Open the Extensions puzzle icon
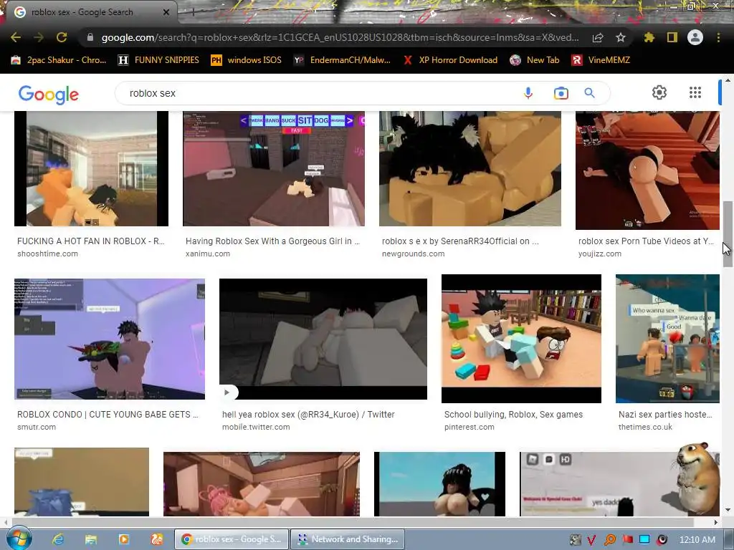The height and width of the screenshot is (550, 734). [649, 37]
